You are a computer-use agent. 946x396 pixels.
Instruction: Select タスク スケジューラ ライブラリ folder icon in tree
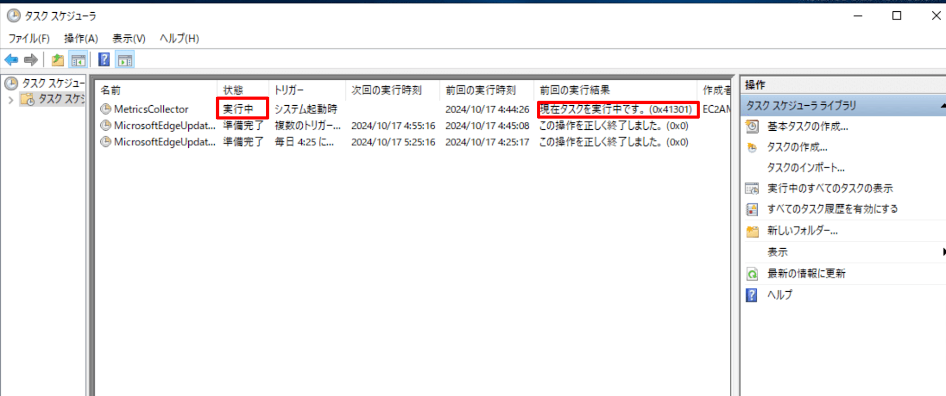[x=28, y=99]
